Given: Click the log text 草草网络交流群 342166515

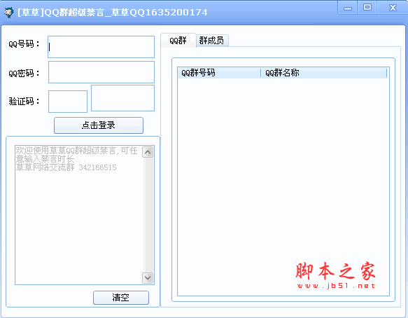Looking at the screenshot, I should click(66, 167).
